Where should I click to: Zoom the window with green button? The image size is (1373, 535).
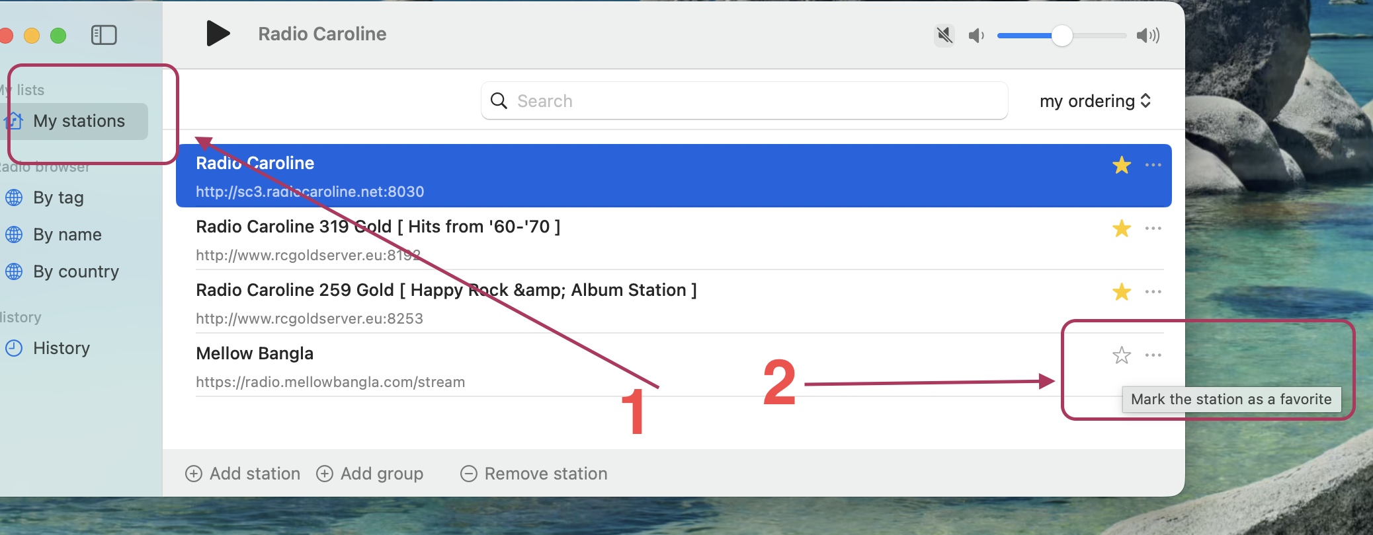58,35
